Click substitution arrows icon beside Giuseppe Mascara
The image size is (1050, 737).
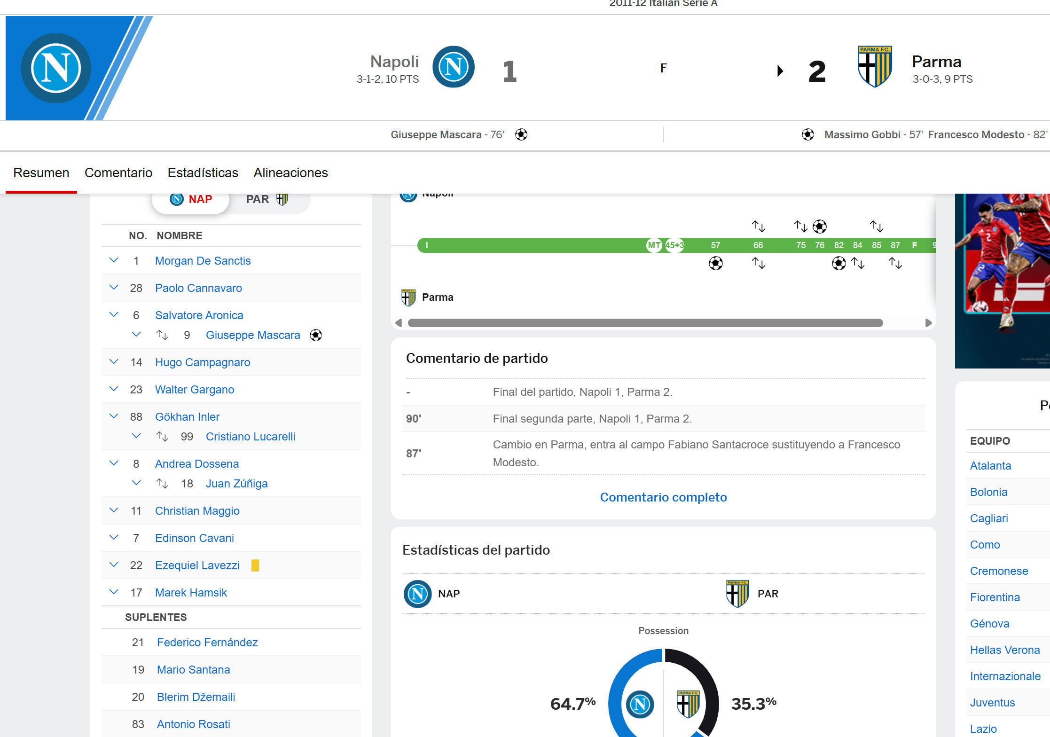tap(162, 335)
